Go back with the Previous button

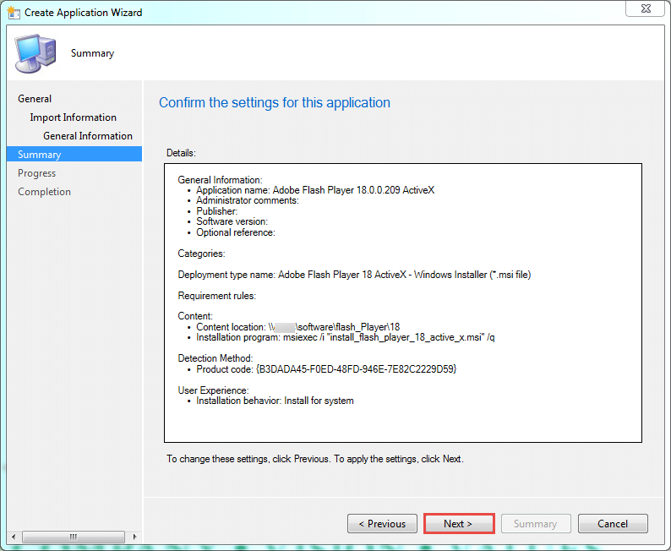click(x=382, y=524)
